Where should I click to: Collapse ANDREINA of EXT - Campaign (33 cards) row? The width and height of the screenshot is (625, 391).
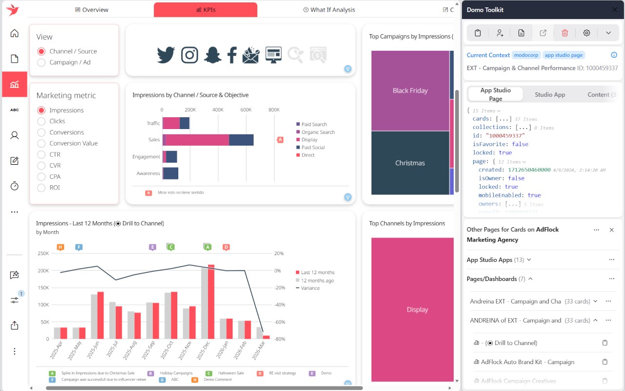click(x=595, y=321)
